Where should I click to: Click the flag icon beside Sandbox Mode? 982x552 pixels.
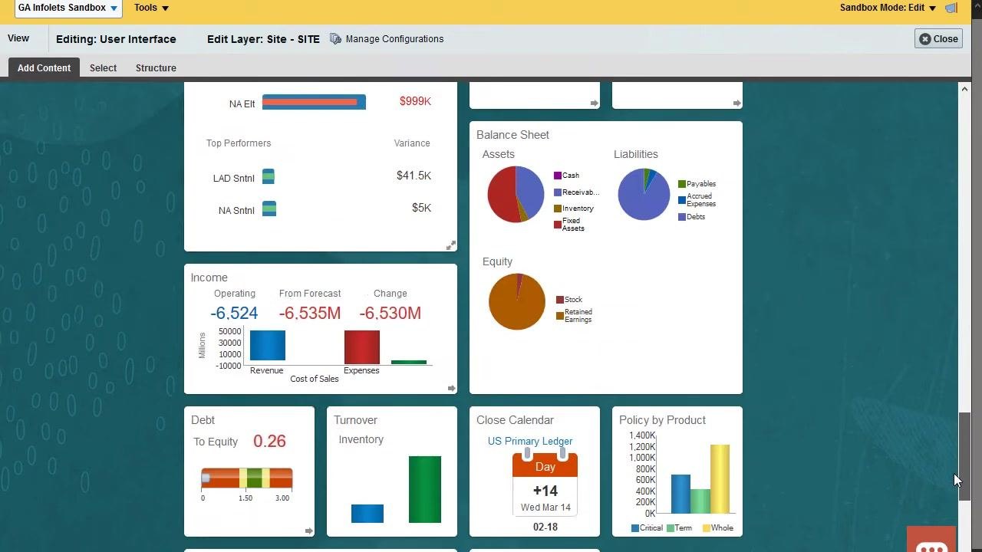952,8
